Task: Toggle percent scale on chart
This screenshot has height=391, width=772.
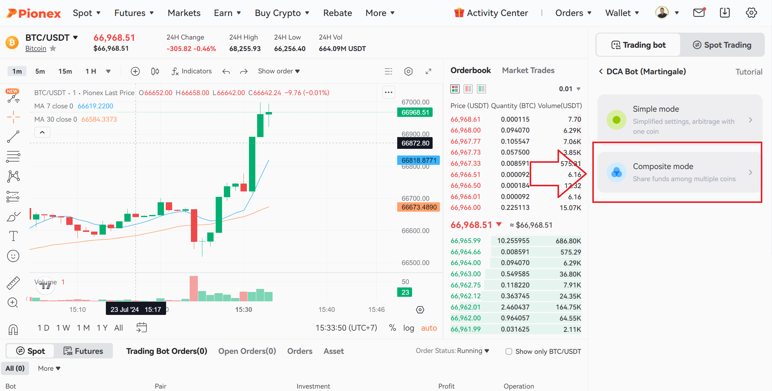Action: [x=392, y=328]
